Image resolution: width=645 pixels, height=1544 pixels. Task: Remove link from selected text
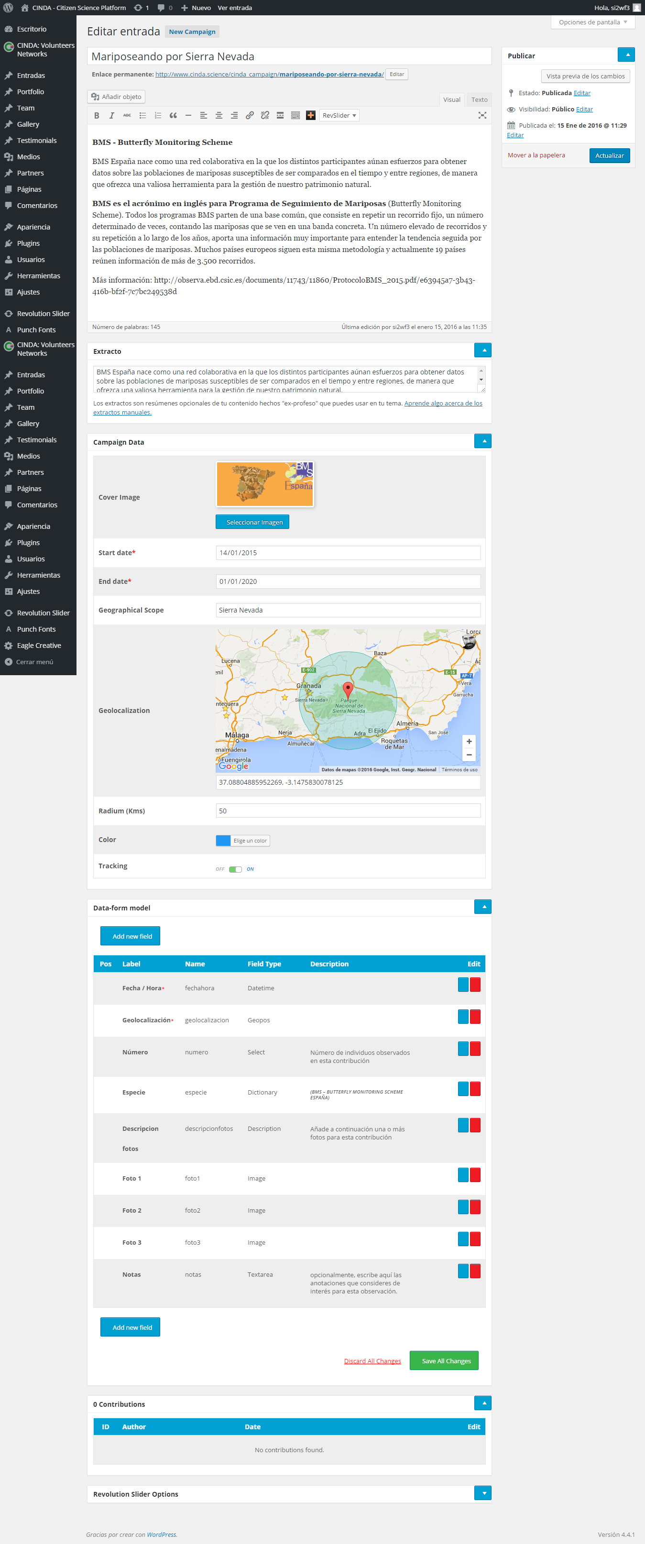[x=265, y=116]
